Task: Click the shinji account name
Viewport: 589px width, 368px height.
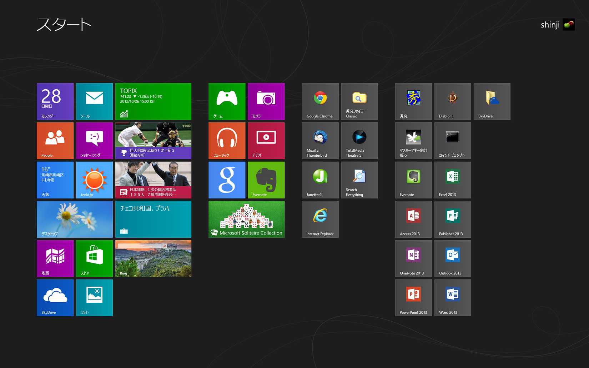Action: coord(550,25)
